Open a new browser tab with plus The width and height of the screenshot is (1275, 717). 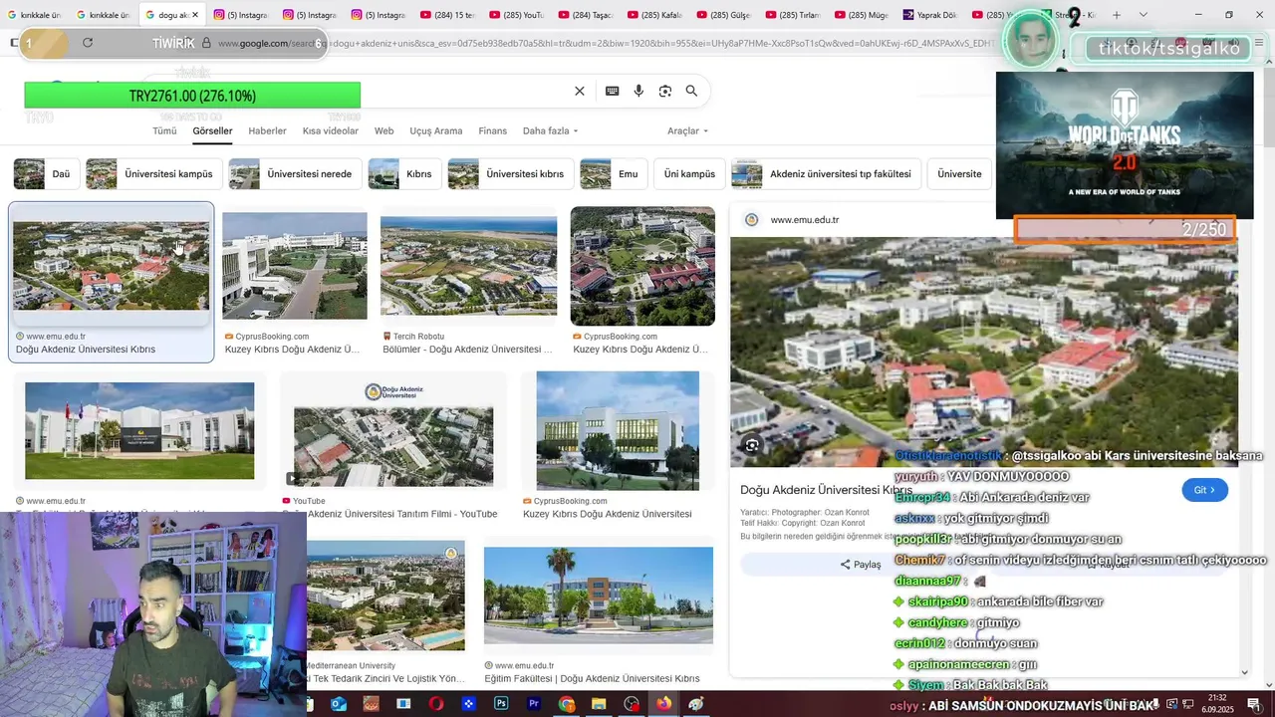tap(1117, 15)
